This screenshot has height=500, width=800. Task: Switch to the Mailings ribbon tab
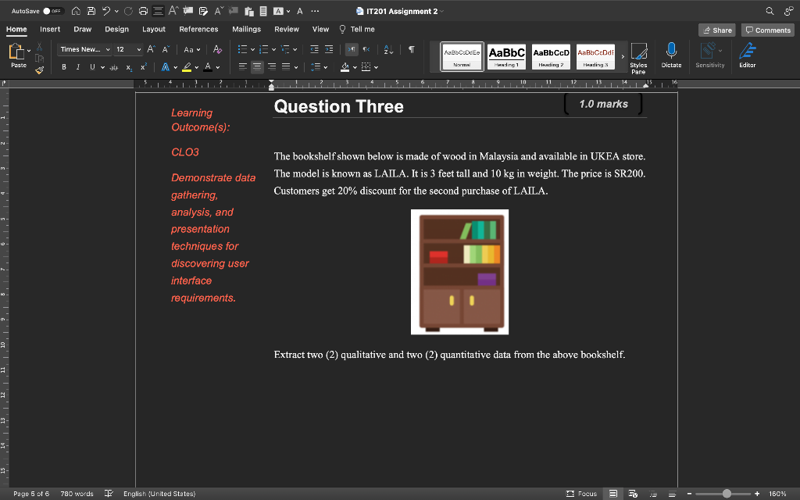(247, 29)
